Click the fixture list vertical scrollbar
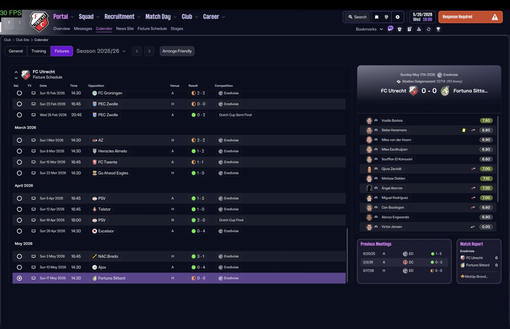510x329 pixels. (x=347, y=255)
